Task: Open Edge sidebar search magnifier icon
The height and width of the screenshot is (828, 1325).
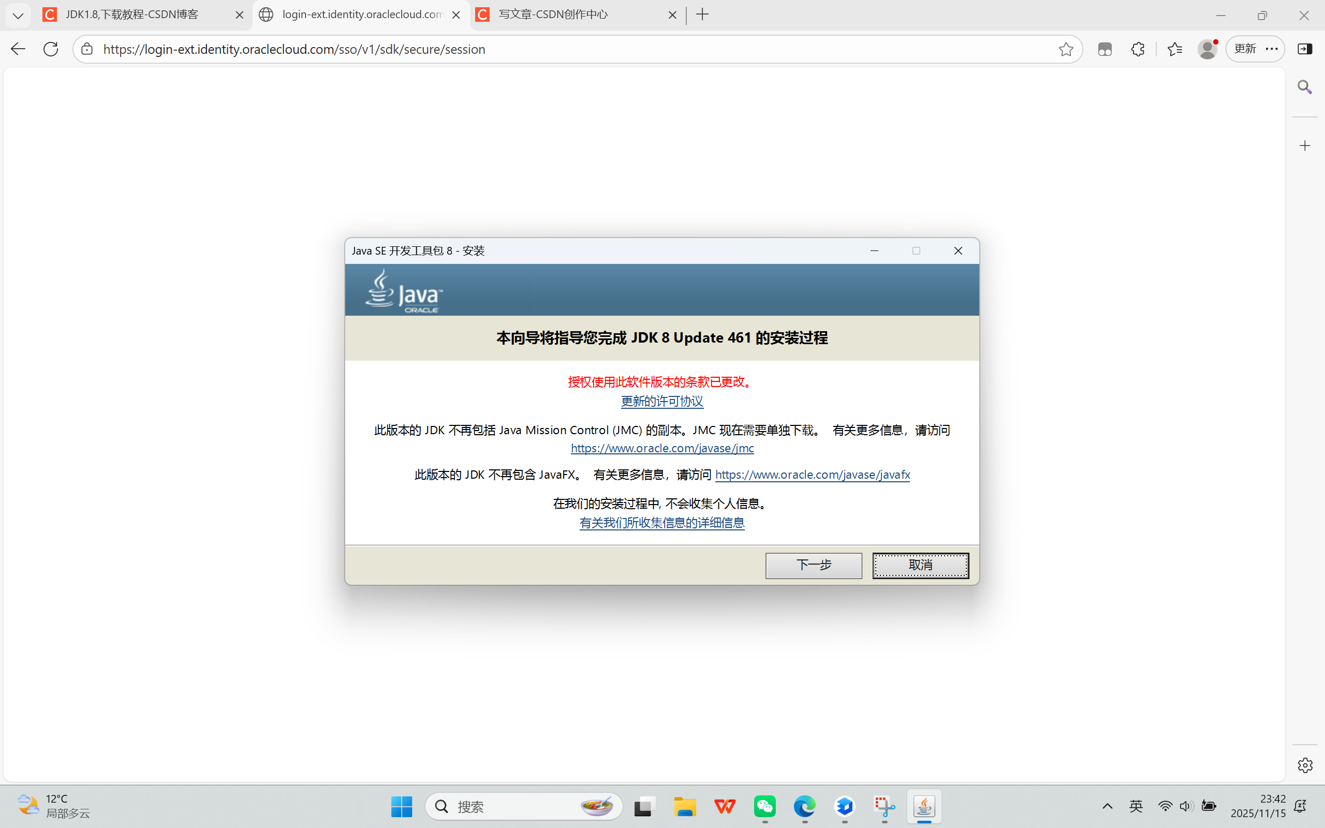Action: [x=1305, y=86]
